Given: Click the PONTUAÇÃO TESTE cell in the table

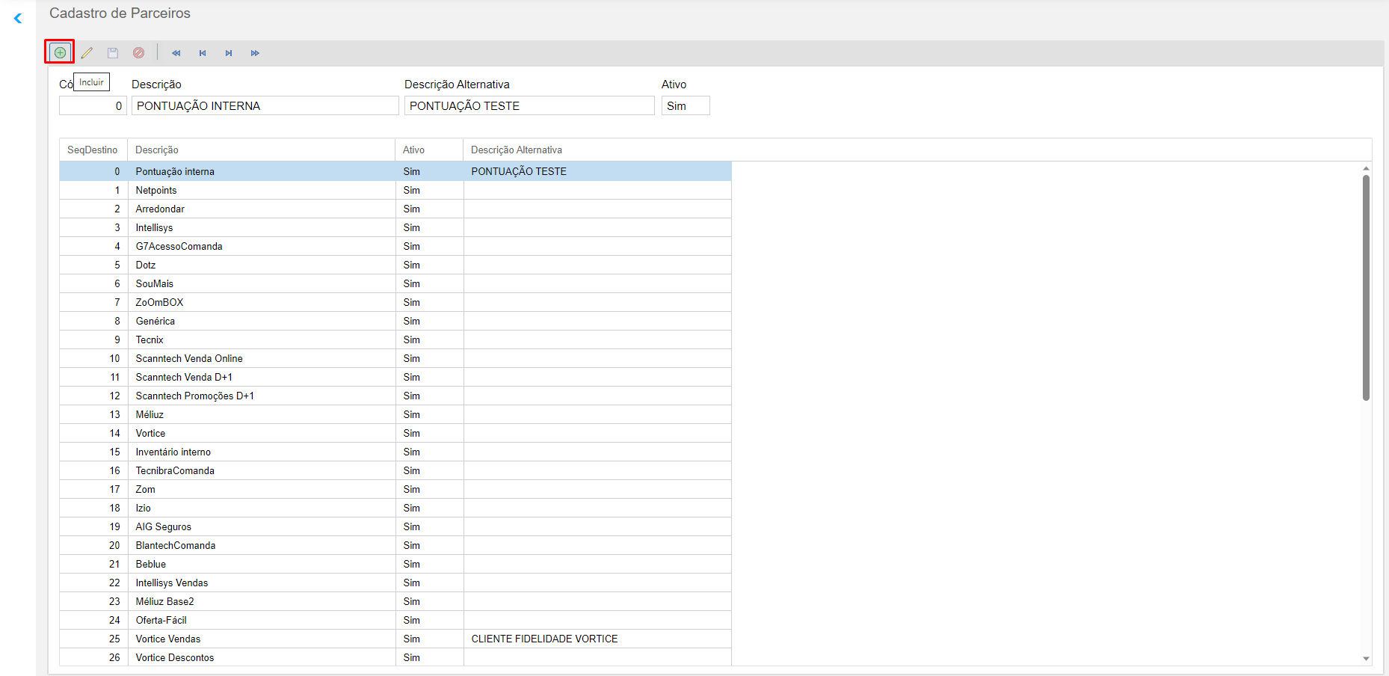Looking at the screenshot, I should click(x=597, y=171).
